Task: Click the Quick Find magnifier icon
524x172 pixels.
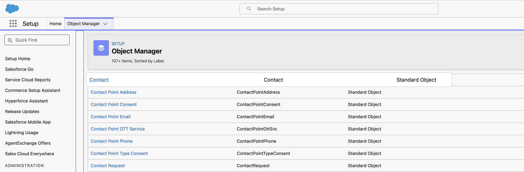Action: coord(10,40)
